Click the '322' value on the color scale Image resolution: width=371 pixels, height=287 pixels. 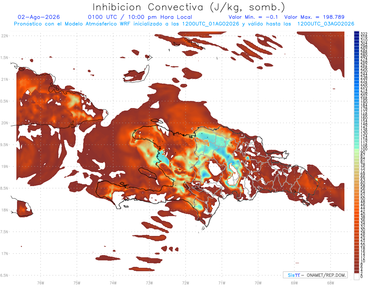[364, 33]
